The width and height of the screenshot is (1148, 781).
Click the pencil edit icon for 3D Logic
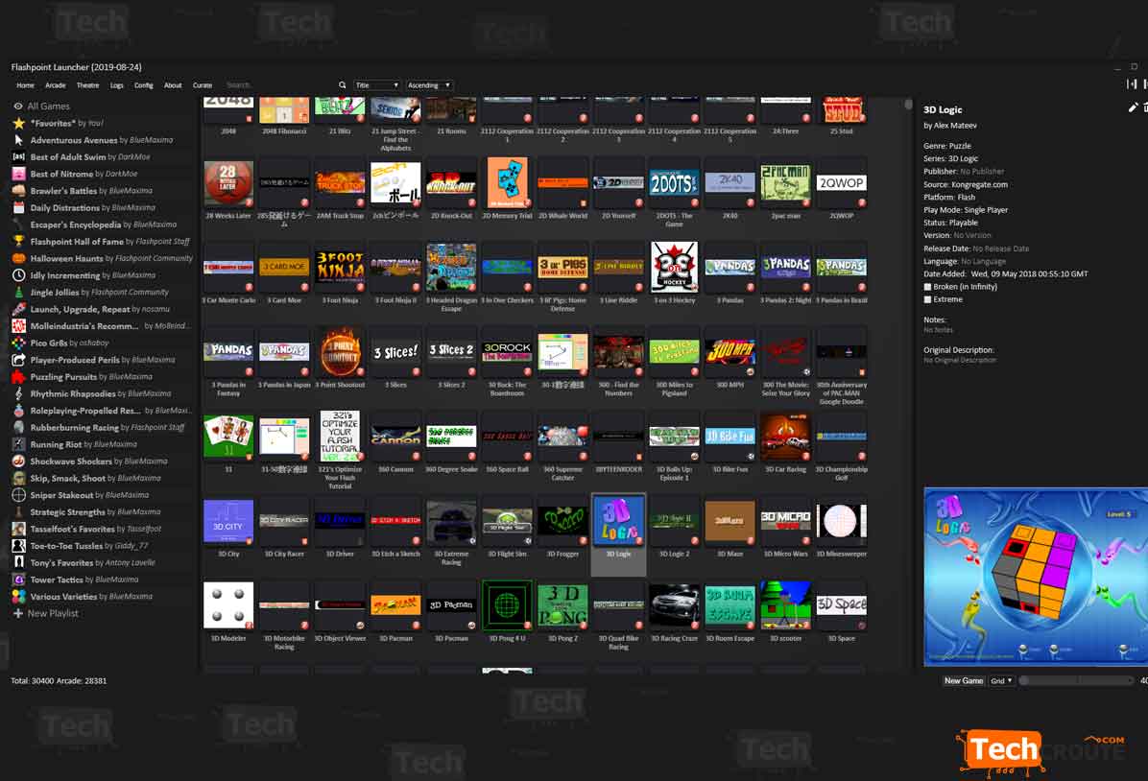[x=1134, y=108]
